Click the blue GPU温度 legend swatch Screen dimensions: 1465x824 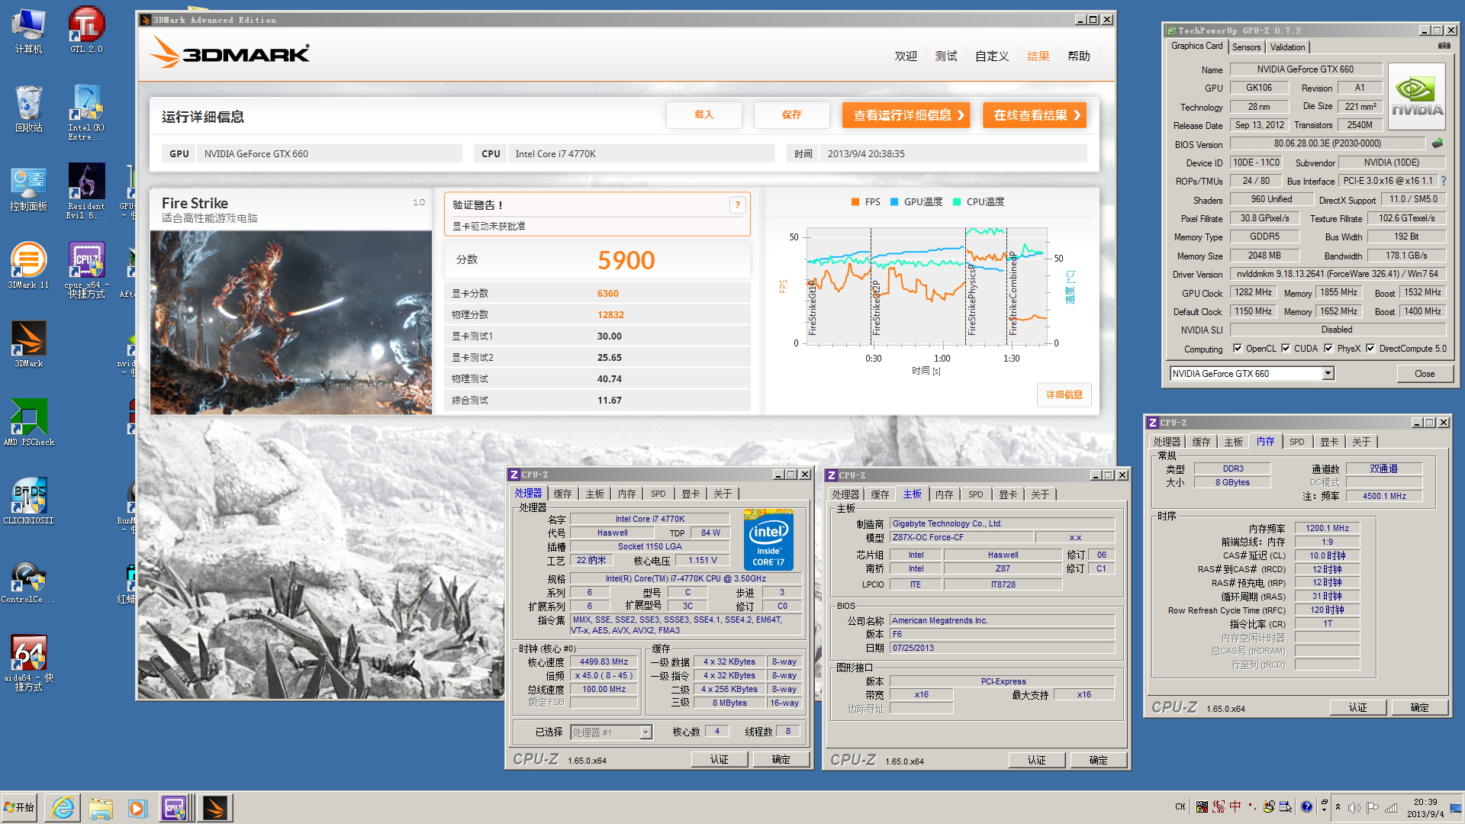pyautogui.click(x=894, y=202)
